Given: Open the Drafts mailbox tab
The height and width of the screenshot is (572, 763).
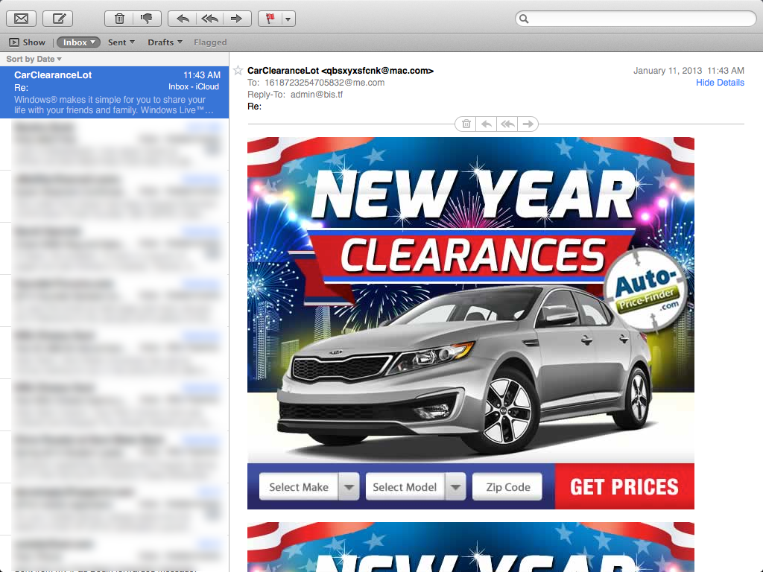Looking at the screenshot, I should click(165, 42).
